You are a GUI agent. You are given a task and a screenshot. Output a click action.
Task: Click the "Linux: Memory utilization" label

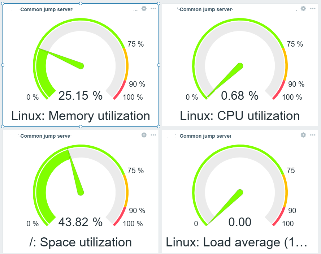point(81,116)
